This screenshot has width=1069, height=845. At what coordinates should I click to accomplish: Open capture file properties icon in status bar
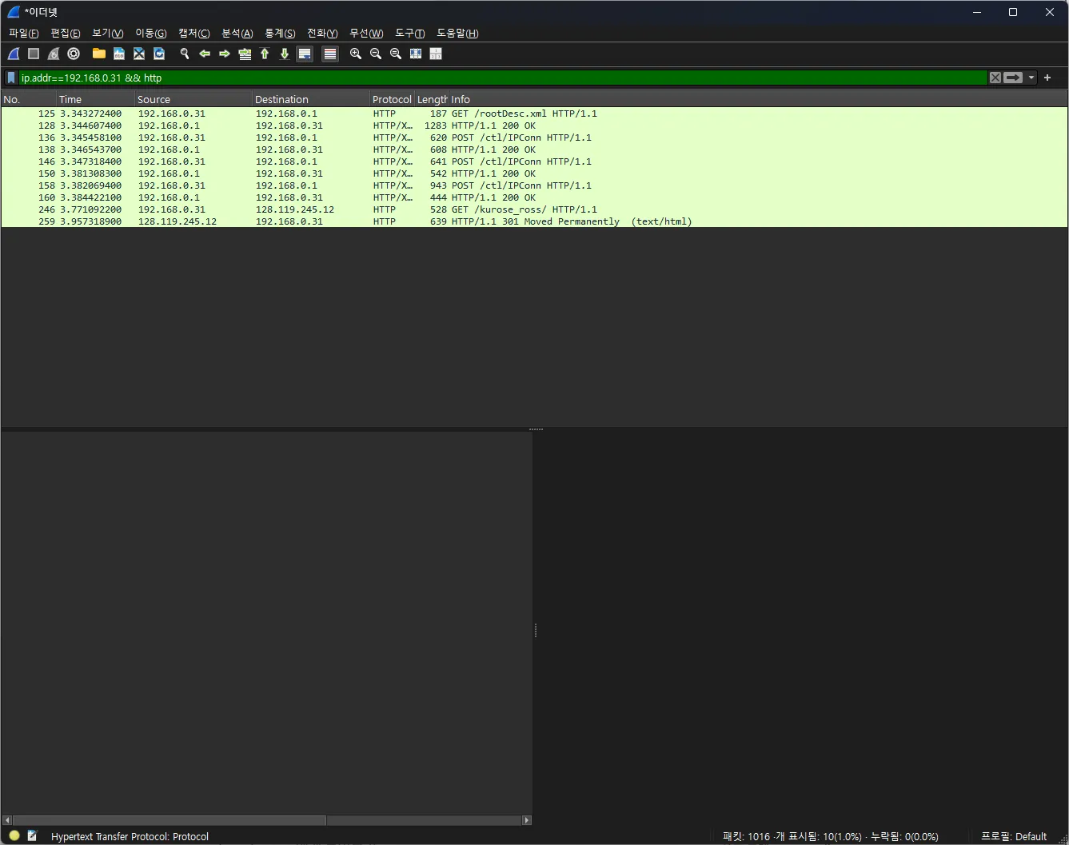[x=32, y=835]
